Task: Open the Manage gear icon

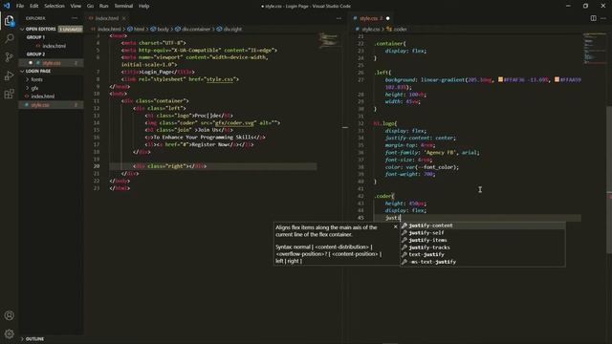Action: [x=9, y=333]
